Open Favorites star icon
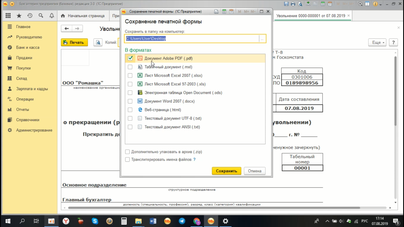Image resolution: width=404 pixels, height=227 pixels. coord(19,16)
